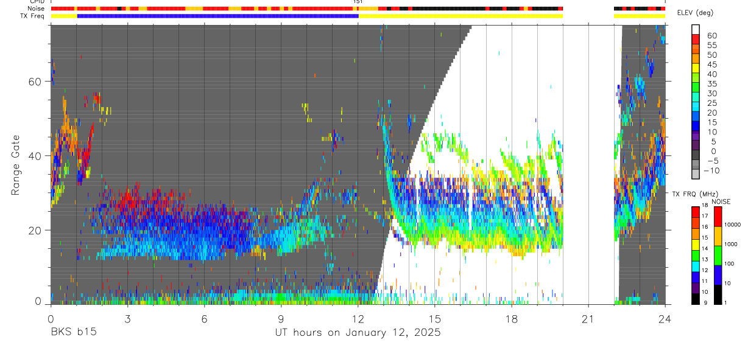
Task: Click the '12' tick on the UT hours axis
Action: click(x=358, y=318)
